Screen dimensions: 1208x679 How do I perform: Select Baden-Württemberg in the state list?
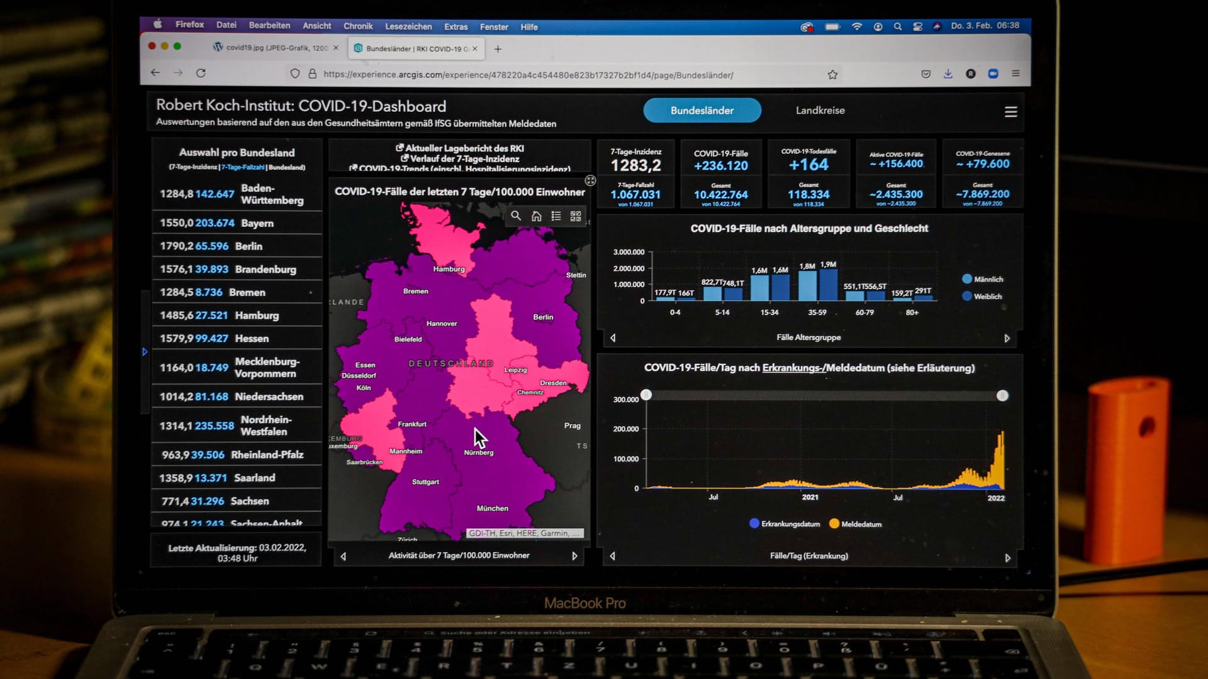pos(237,194)
